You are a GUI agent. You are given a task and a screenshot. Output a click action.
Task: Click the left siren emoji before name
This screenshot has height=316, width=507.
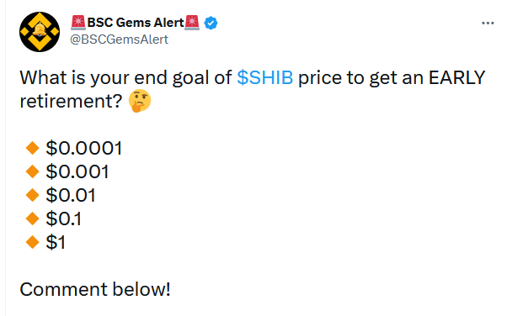click(x=78, y=23)
